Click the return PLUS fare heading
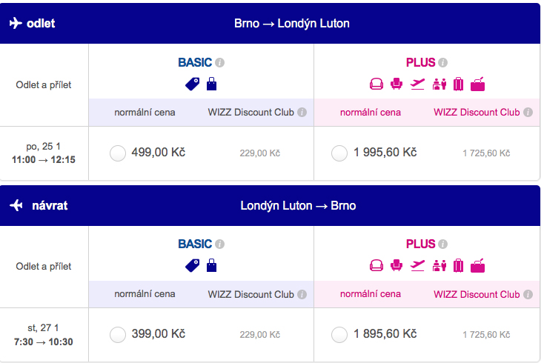This screenshot has height=363, width=544. click(420, 244)
